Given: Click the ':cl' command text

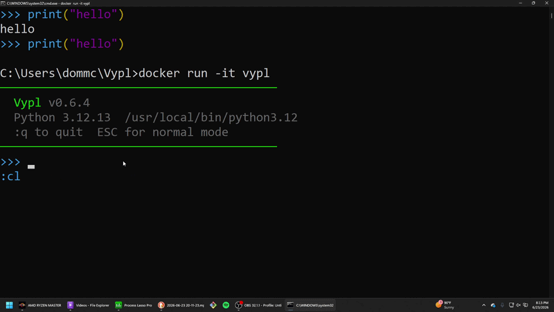Looking at the screenshot, I should [10, 177].
